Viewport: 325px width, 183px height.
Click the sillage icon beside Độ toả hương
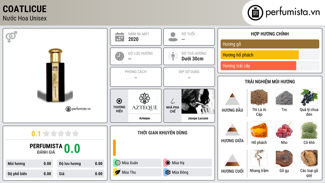click(x=173, y=56)
